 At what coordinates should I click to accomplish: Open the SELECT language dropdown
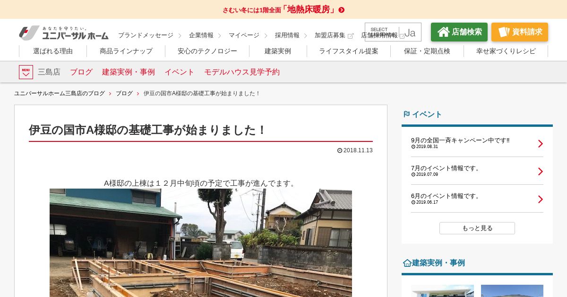click(393, 32)
